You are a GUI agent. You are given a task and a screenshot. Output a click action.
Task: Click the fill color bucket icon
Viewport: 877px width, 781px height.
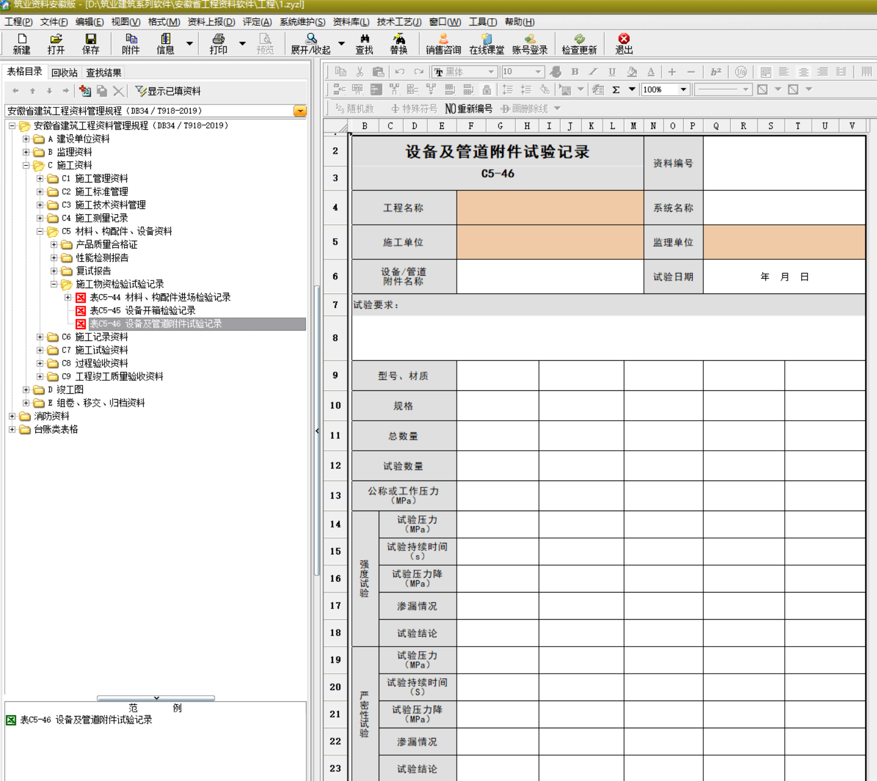click(632, 72)
